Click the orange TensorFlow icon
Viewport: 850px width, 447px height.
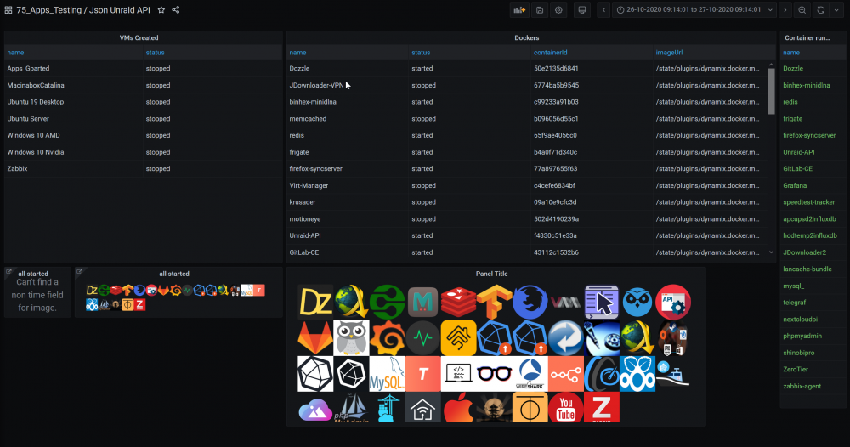[x=494, y=303]
